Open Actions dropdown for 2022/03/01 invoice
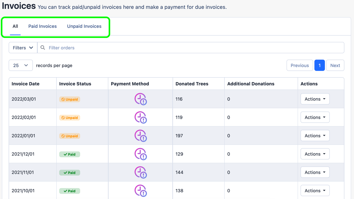 315,99
